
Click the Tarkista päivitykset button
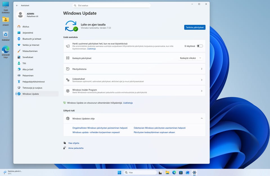[x=195, y=27]
